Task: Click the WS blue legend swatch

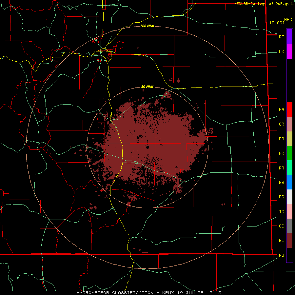Action: tap(289, 182)
